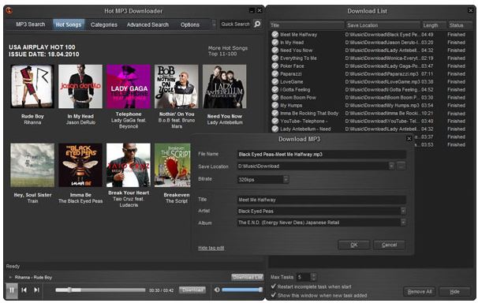The image size is (478, 303).
Task: Open the Advanced Search tab
Action: pos(148,24)
